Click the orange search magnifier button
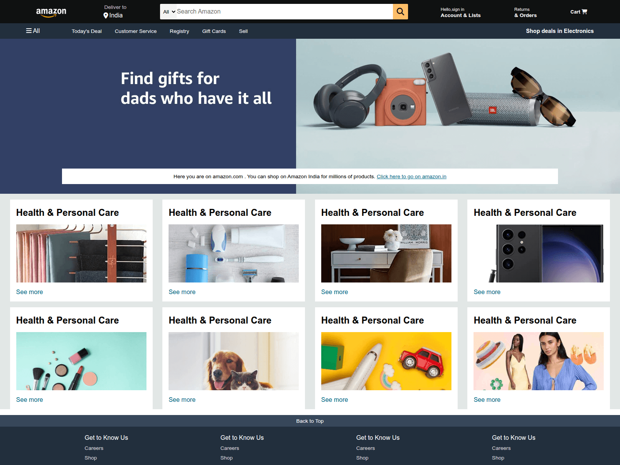620x465 pixels. pos(400,12)
